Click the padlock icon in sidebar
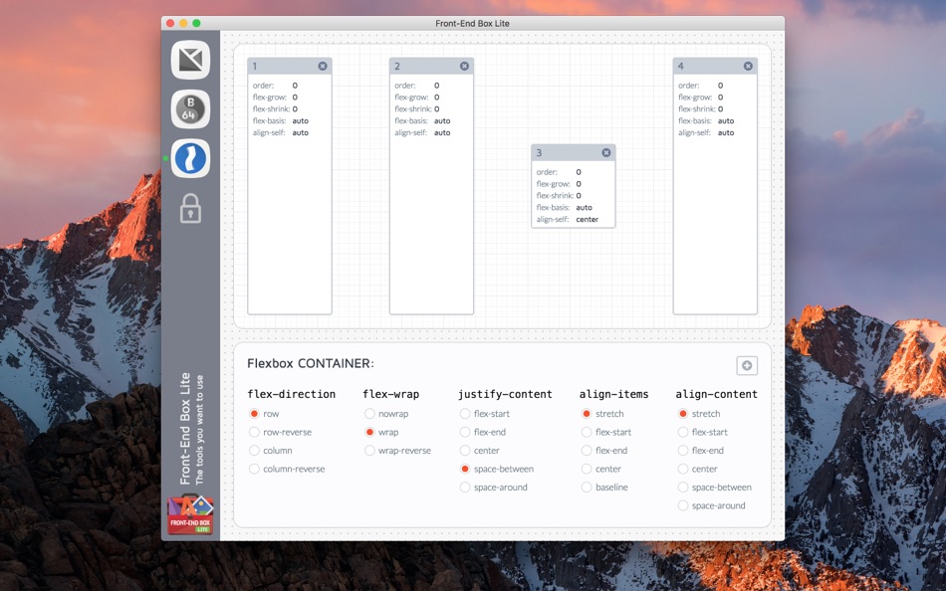Viewport: 946px width, 591px height. (190, 208)
